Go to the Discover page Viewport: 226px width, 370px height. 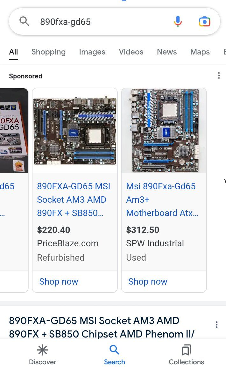(x=43, y=355)
